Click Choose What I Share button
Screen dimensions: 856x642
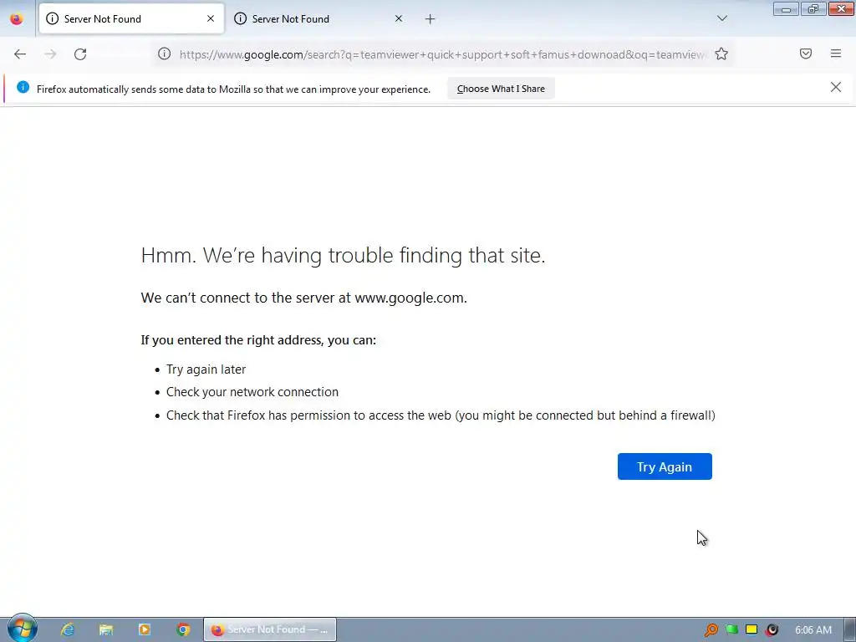coord(501,89)
